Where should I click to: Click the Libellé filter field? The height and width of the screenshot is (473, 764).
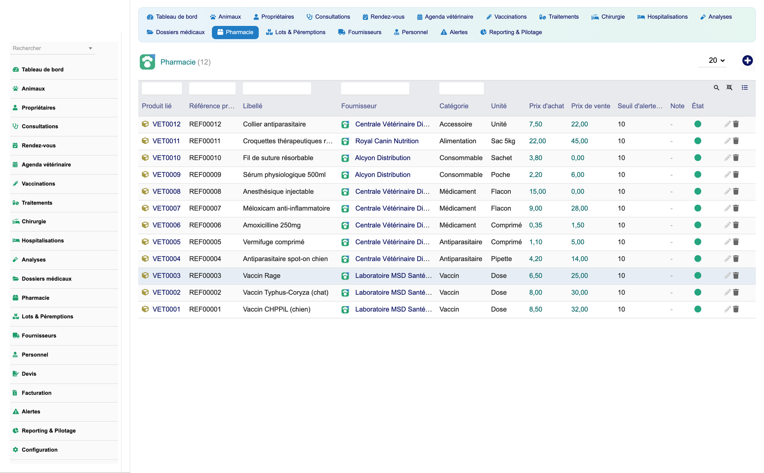click(277, 88)
